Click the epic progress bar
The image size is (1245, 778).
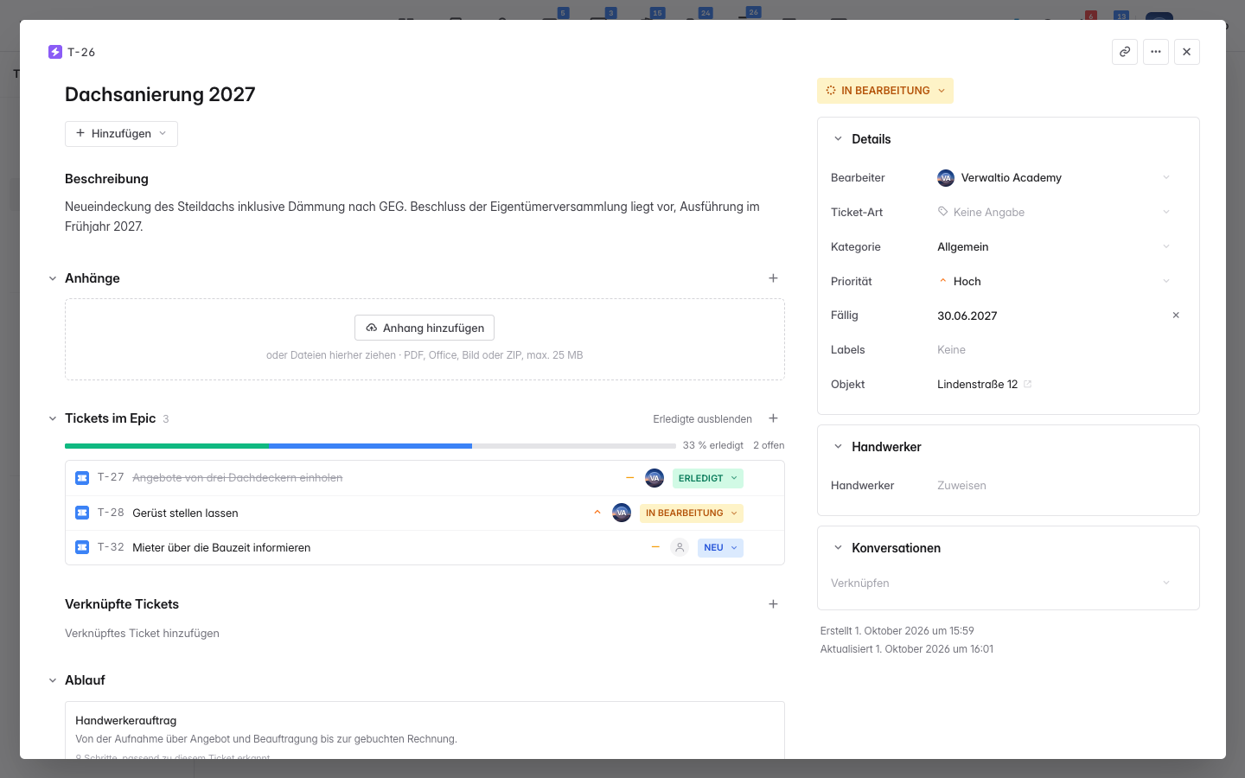coord(370,446)
